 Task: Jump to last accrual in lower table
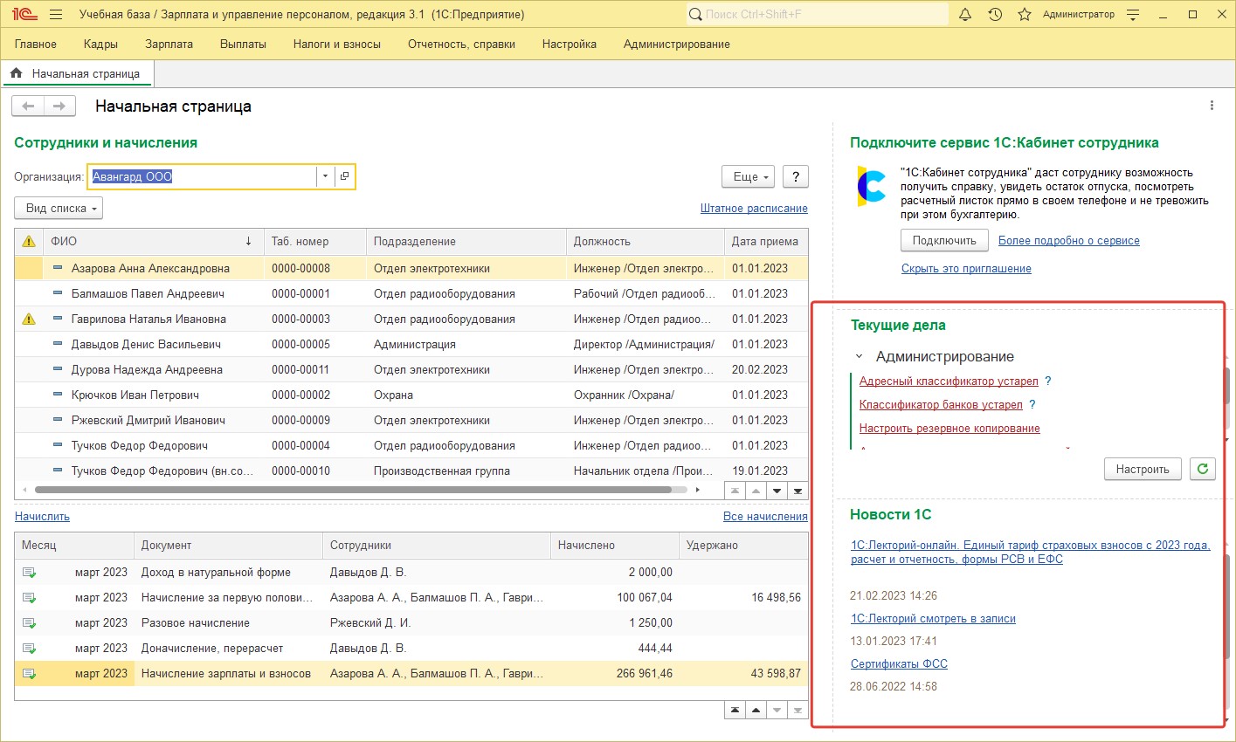(798, 710)
